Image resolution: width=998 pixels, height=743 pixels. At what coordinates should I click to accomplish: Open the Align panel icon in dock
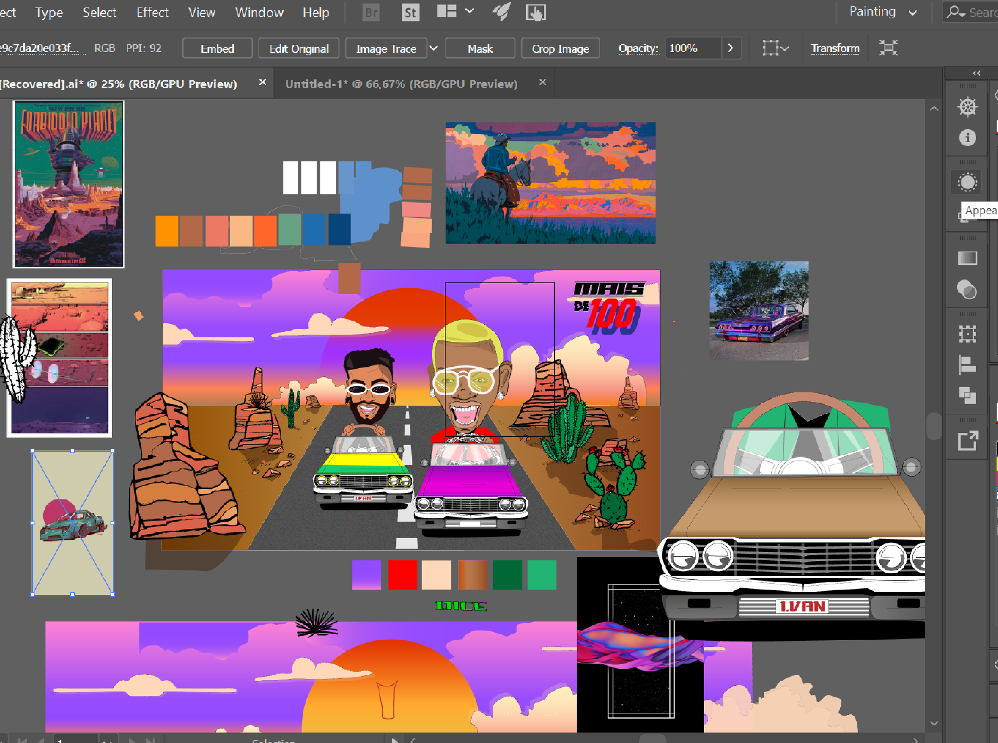967,365
